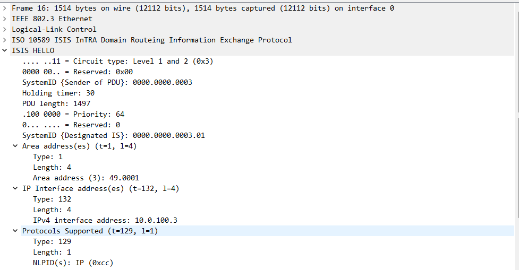
Task: Select the SystemID Sender of PDU row
Action: coord(107,82)
